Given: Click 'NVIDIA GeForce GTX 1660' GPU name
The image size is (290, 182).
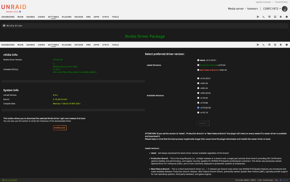Looking at the screenshot, I should tap(65, 67).
